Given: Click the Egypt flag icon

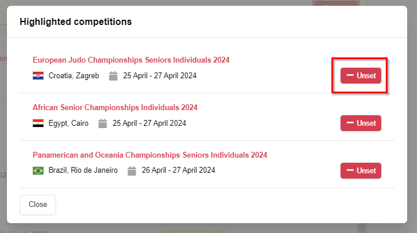Looking at the screenshot, I should coord(38,123).
